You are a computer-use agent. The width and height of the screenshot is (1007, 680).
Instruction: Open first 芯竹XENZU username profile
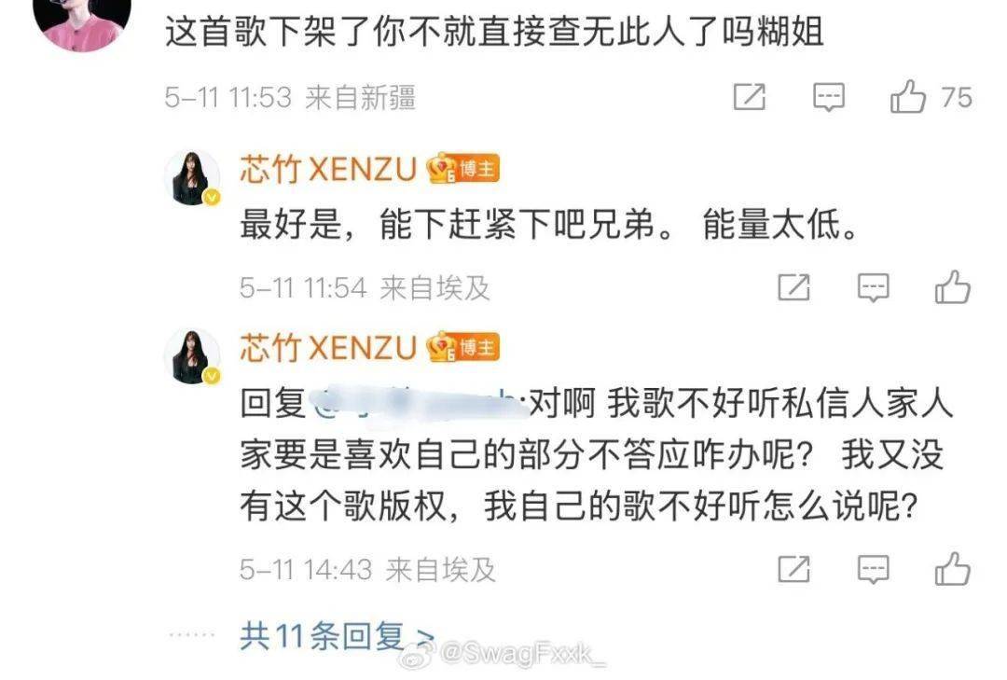pyautogui.click(x=328, y=170)
